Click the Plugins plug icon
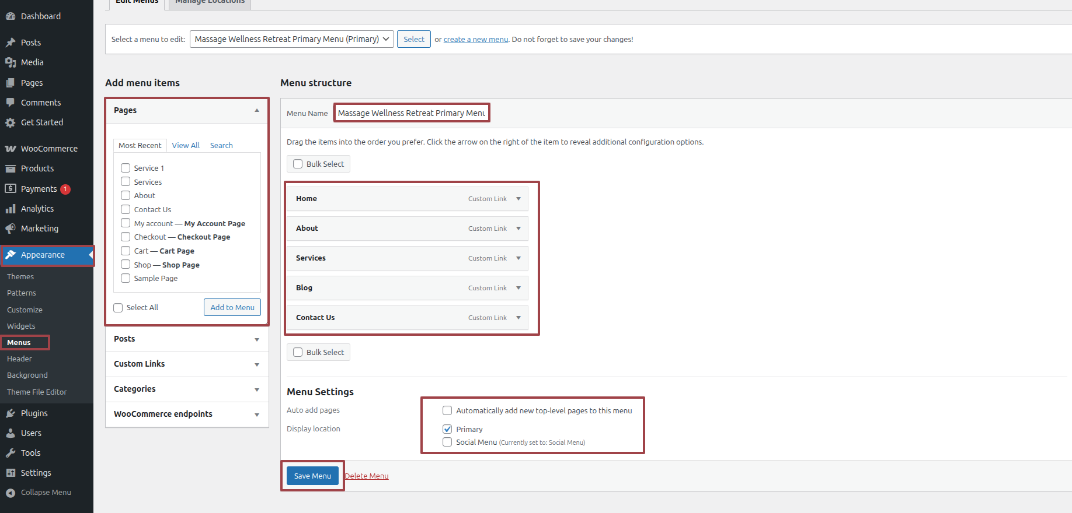The image size is (1072, 513). 11,413
